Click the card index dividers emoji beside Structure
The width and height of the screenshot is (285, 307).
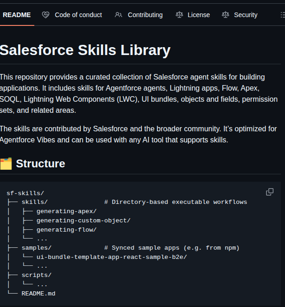(6, 164)
